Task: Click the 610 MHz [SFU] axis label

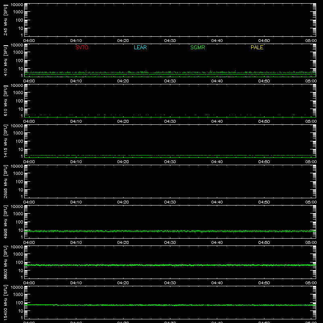Action: tap(5, 101)
